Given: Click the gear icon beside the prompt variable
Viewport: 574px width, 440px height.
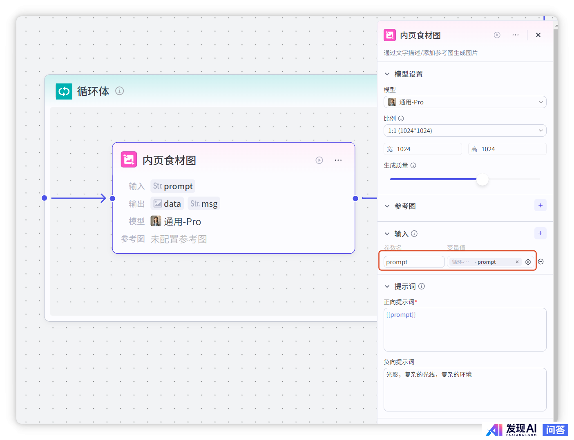Looking at the screenshot, I should [528, 262].
